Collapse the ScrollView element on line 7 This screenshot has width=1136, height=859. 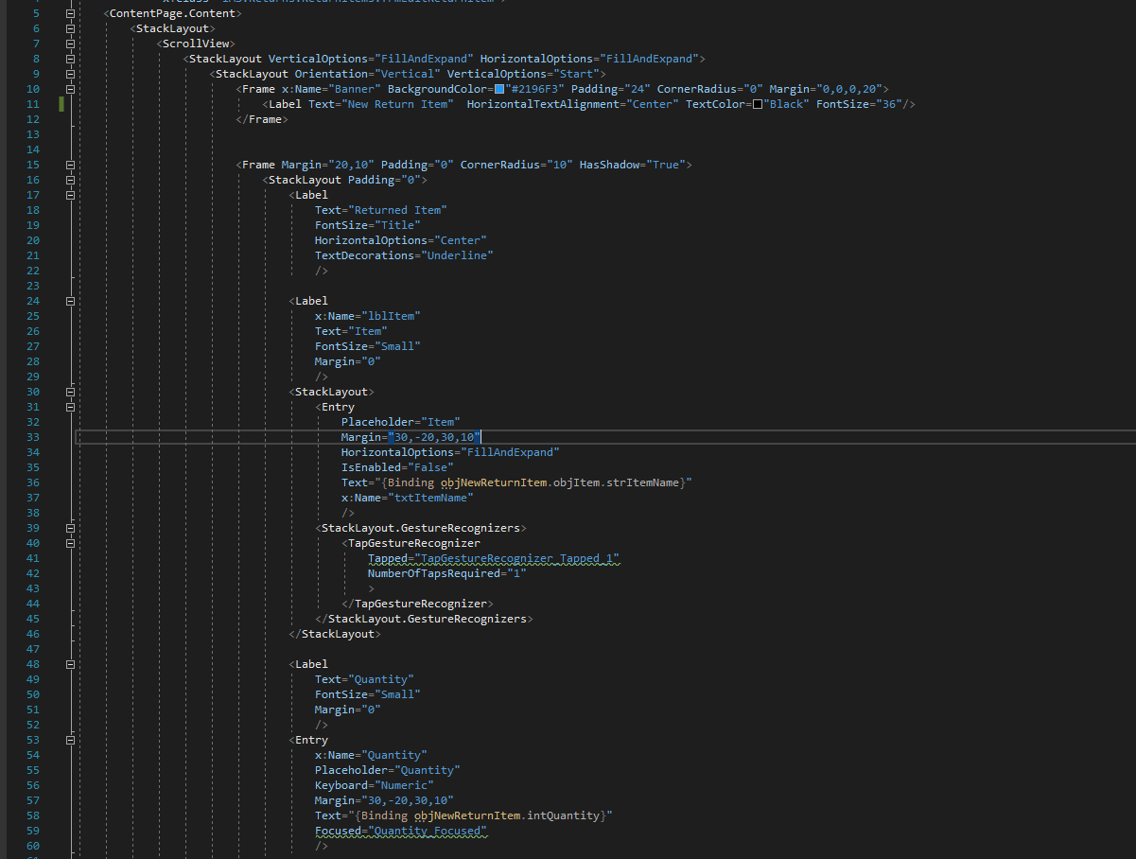[69, 43]
